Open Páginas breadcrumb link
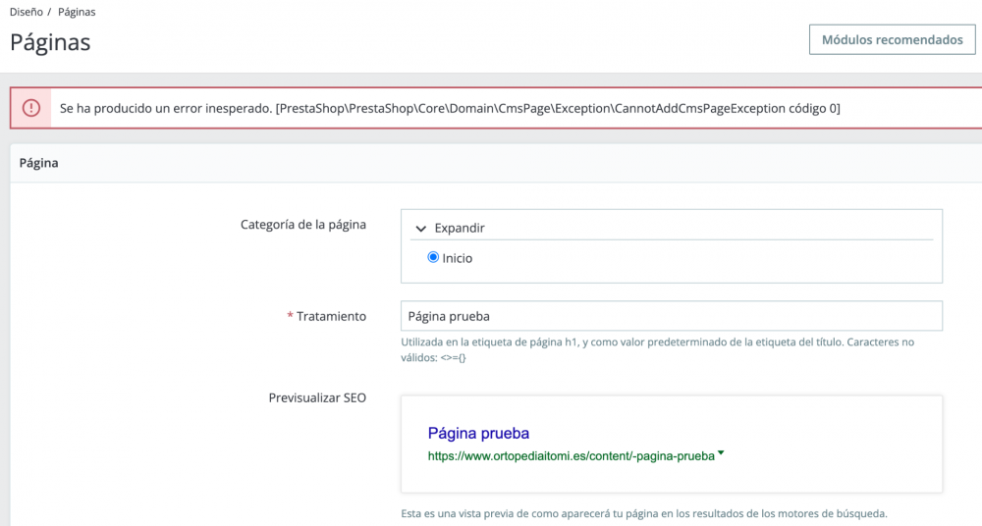 pos(77,12)
